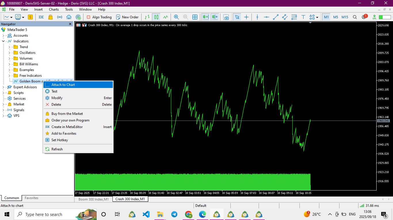Open Telegram from the Windows taskbar
393x220 pixels.
(x=174, y=214)
